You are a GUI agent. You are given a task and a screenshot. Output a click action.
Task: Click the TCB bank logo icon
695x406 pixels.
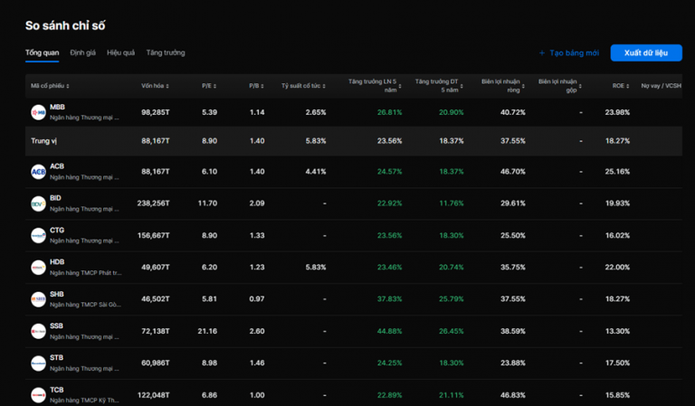(x=38, y=395)
